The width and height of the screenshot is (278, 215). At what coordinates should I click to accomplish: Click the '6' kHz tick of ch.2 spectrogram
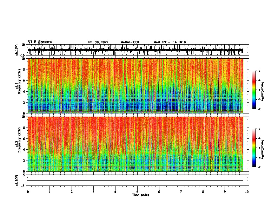(24, 139)
